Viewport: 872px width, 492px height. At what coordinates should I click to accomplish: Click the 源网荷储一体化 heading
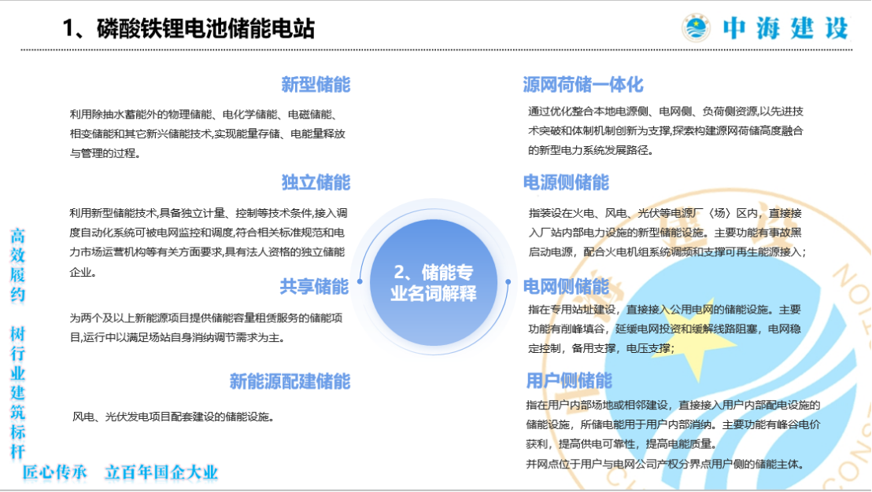click(583, 84)
